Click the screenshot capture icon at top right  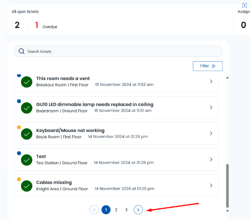tap(245, 5)
